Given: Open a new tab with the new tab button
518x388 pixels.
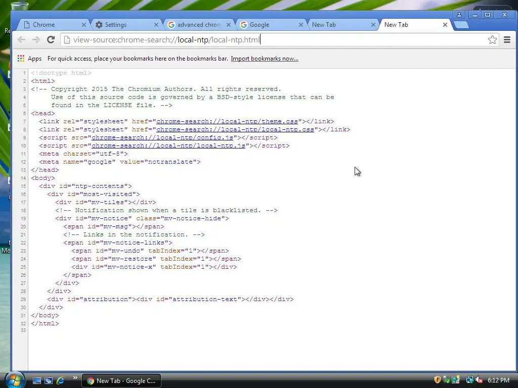Looking at the screenshot, I should (x=461, y=25).
